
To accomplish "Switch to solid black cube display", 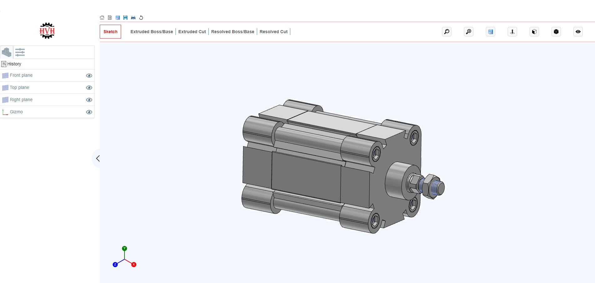I will click(556, 32).
